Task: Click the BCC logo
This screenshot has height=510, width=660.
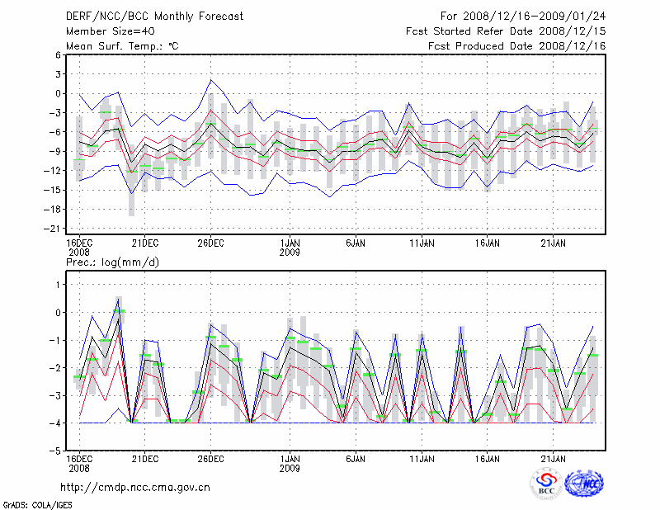Action: [x=545, y=483]
